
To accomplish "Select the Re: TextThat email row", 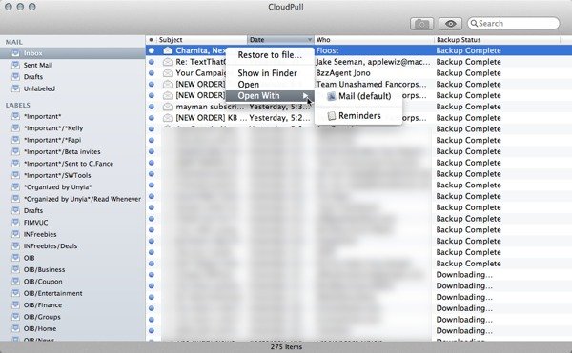I will pos(359,62).
